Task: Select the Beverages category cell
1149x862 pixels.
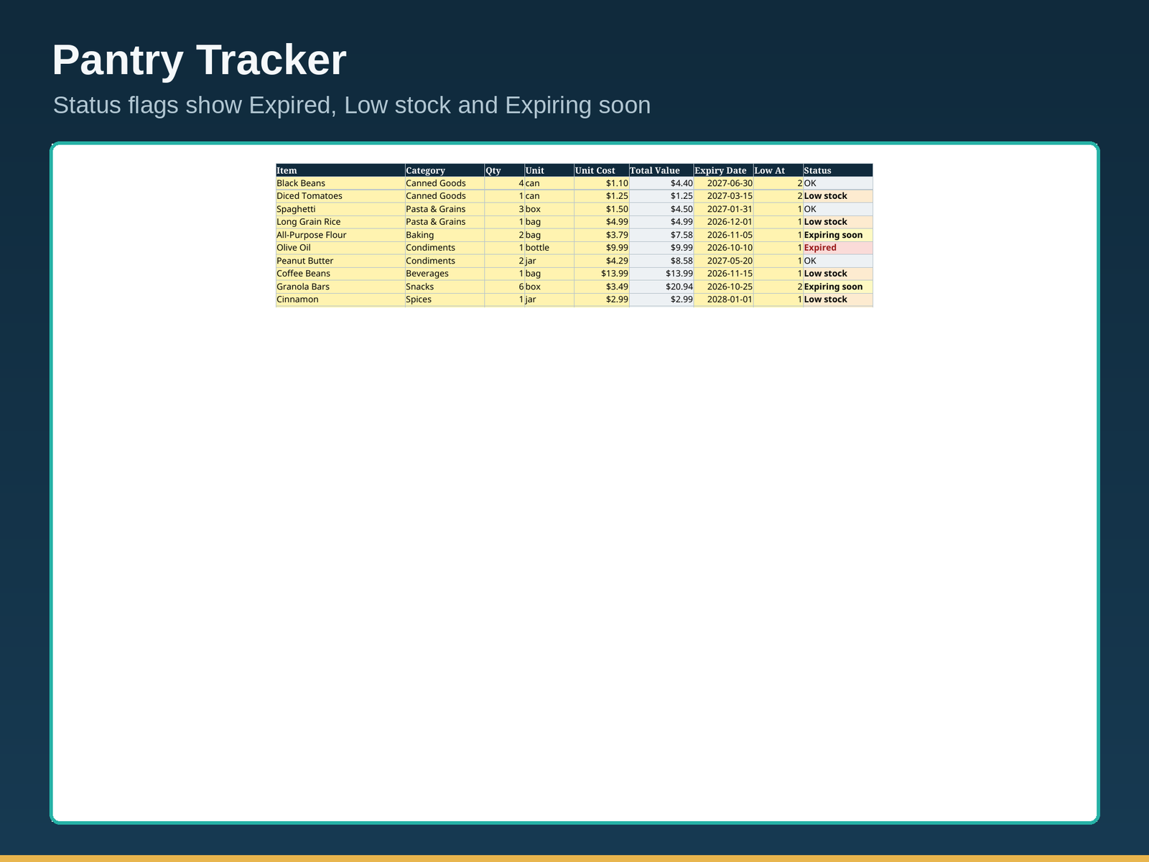Action: coord(445,274)
